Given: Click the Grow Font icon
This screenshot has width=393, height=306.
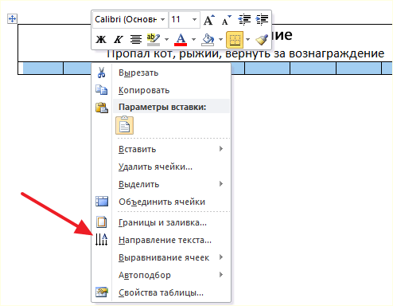Looking at the screenshot, I should [x=209, y=20].
